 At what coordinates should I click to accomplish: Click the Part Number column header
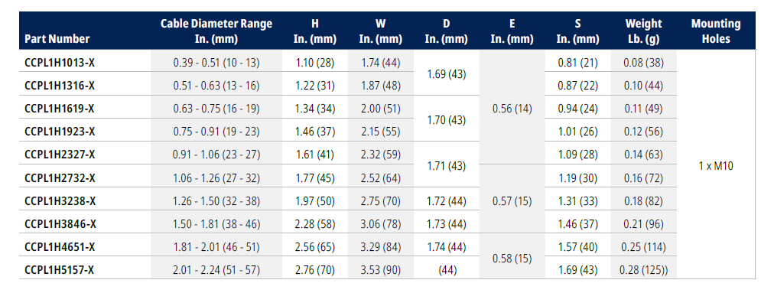[57, 38]
